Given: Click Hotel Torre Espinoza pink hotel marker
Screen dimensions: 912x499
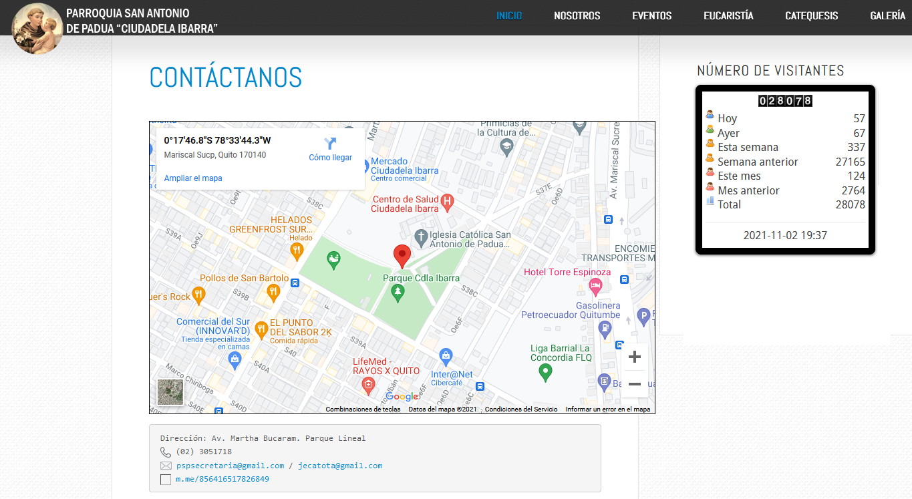Looking at the screenshot, I should tap(595, 287).
